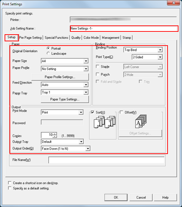Enable the Offset checkbox

[x=121, y=112]
